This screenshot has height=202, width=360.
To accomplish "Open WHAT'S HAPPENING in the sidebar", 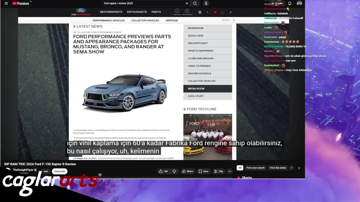I will [x=208, y=51].
